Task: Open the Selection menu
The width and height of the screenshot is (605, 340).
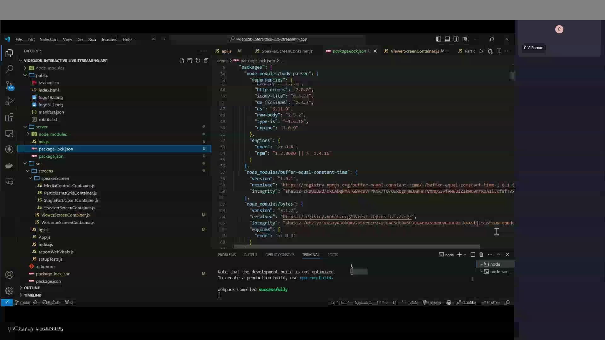Action: coord(49,39)
